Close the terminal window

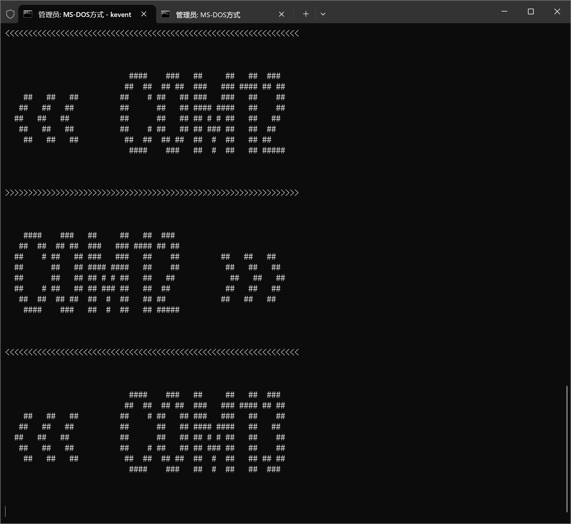(x=557, y=11)
